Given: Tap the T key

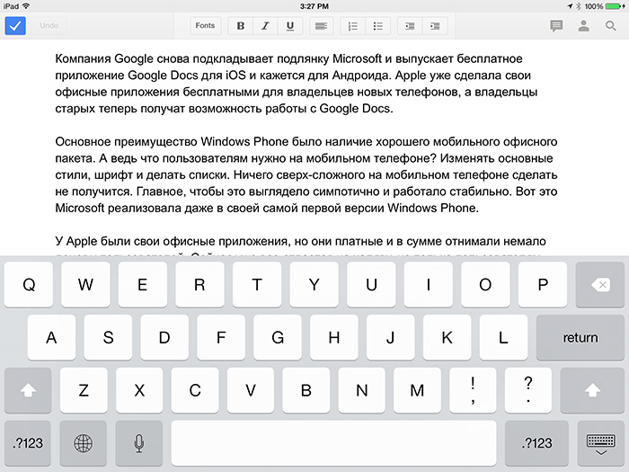Looking at the screenshot, I should click(257, 285).
